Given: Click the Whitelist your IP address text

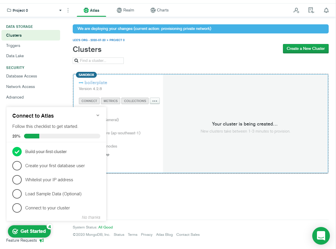Looking at the screenshot, I should pos(49,180).
